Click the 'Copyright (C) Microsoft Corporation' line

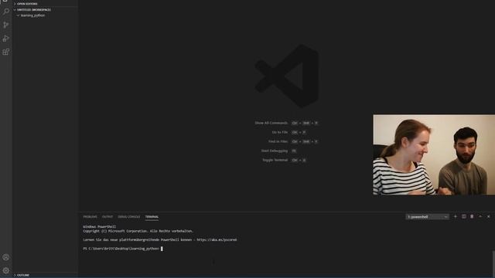138,231
